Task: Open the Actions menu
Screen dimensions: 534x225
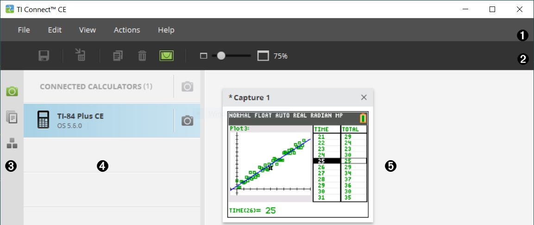Action: pyautogui.click(x=127, y=30)
